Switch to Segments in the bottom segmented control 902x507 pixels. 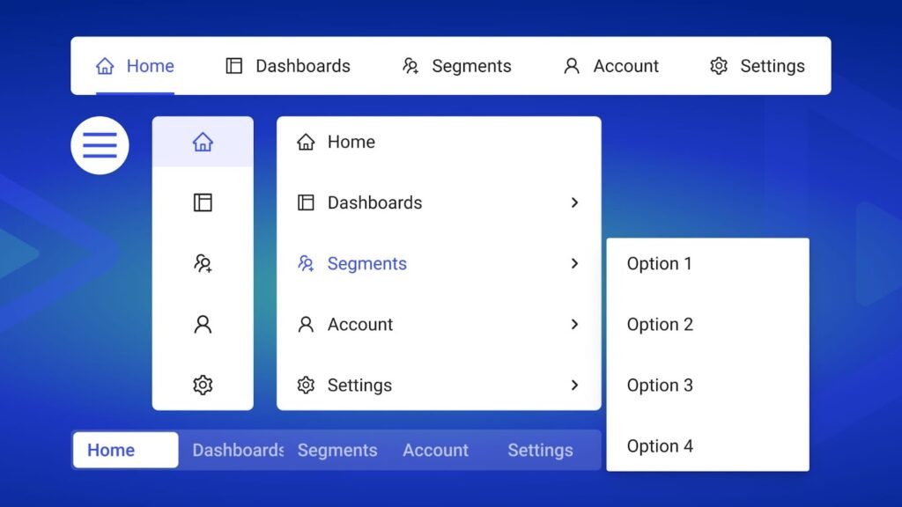(337, 450)
